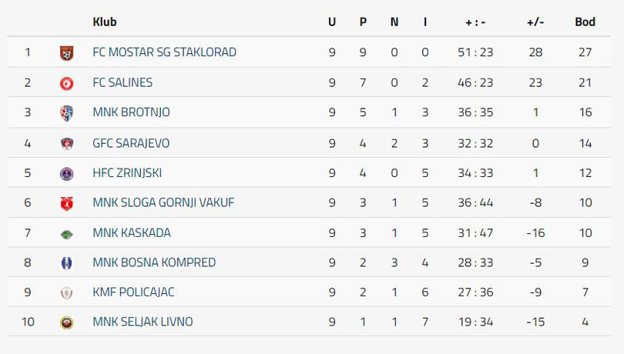Image resolution: width=624 pixels, height=354 pixels.
Task: Click the HFC Zrinjski round crest
Action: (66, 174)
